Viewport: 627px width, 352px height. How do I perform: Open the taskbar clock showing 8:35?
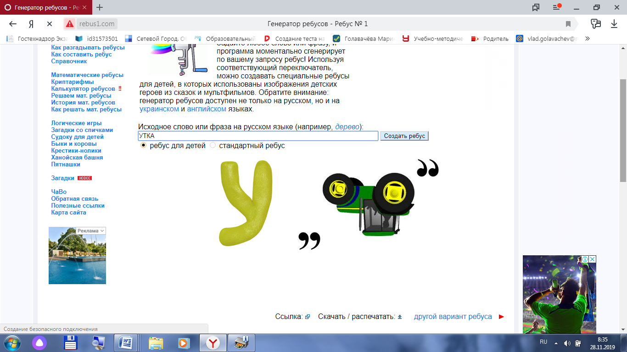click(x=603, y=343)
